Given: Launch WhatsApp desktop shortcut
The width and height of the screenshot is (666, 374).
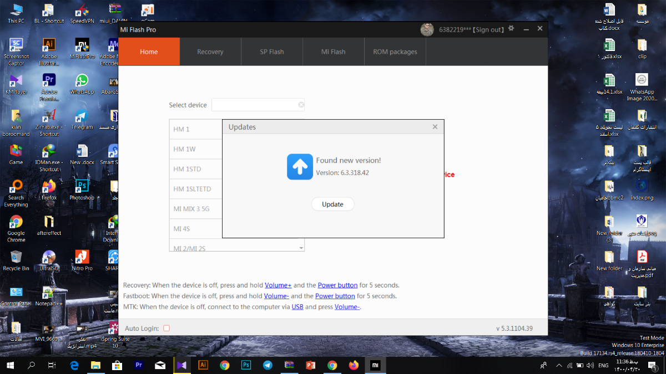Looking at the screenshot, I should pyautogui.click(x=82, y=84).
